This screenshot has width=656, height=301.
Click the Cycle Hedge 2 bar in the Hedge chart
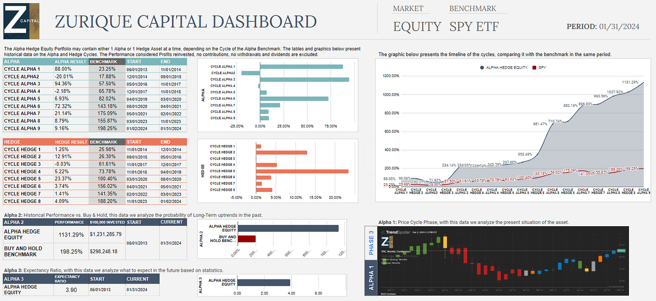pos(282,152)
